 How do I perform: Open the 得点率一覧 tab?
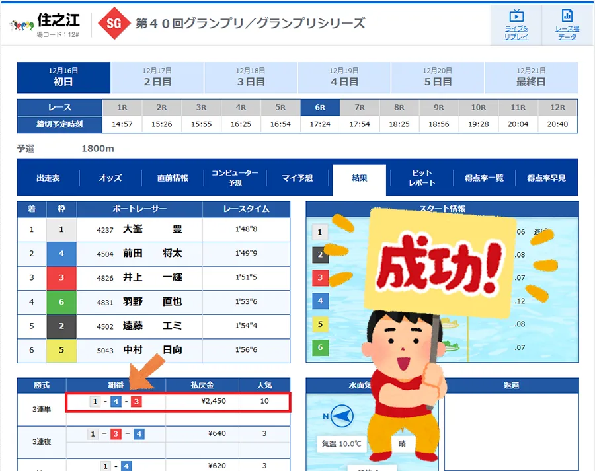click(484, 178)
